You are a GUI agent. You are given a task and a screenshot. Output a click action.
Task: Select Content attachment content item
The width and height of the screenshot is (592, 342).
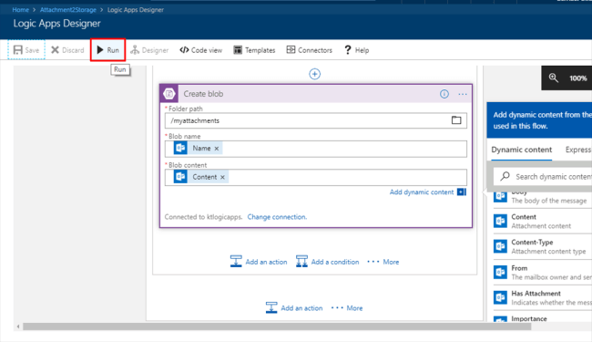click(x=543, y=222)
